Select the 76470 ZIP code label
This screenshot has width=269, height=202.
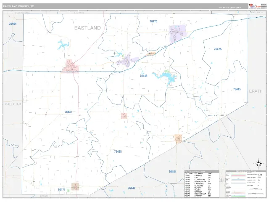(153, 21)
